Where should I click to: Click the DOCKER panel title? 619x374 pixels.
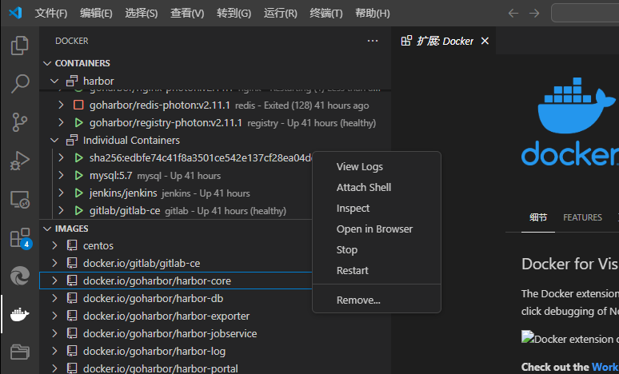point(71,41)
